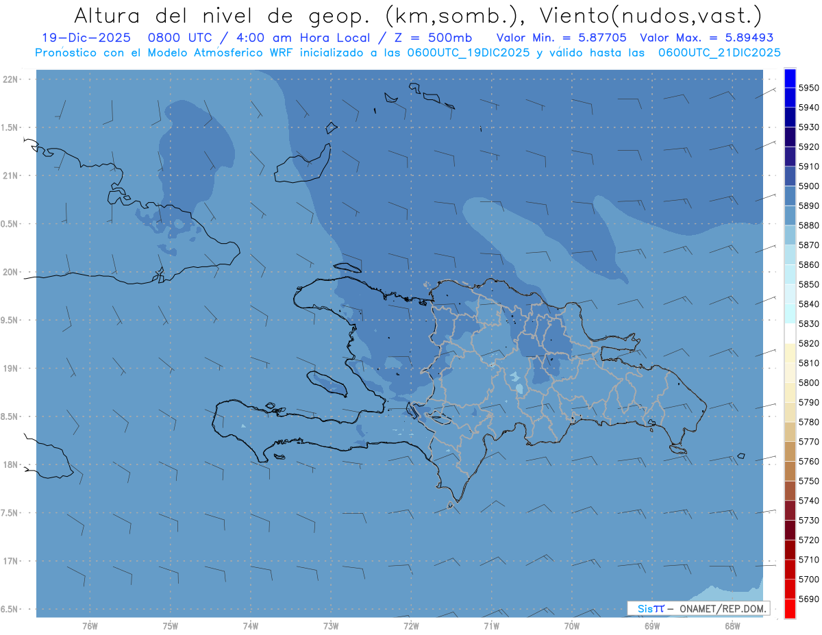Click the 5820 pale yellow legend swatch

click(790, 353)
